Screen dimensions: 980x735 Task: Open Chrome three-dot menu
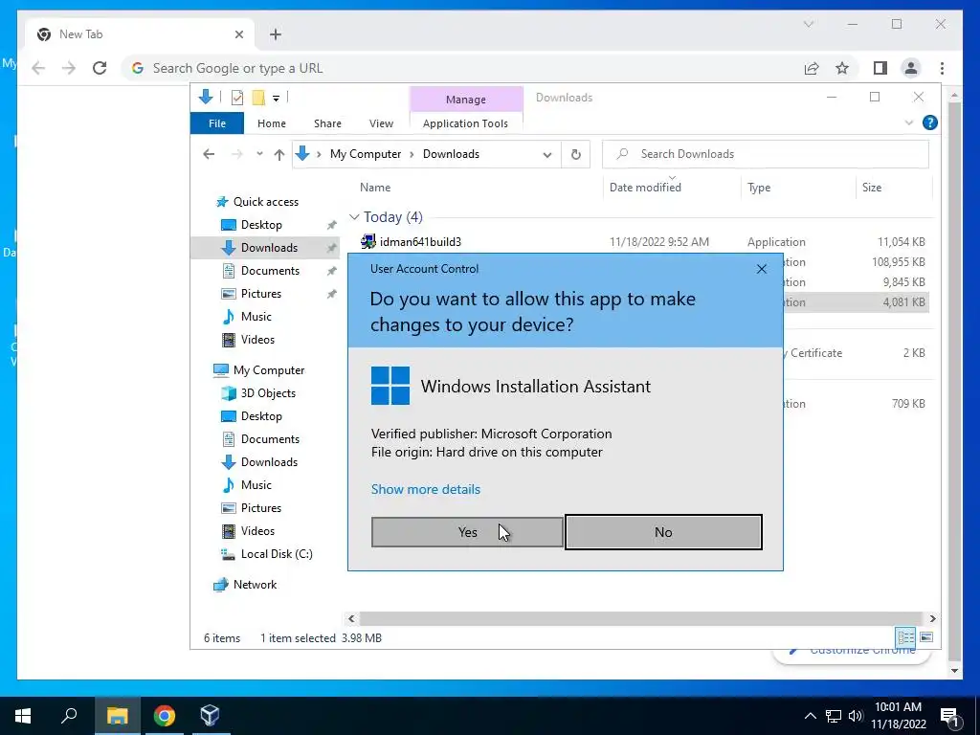coord(942,68)
